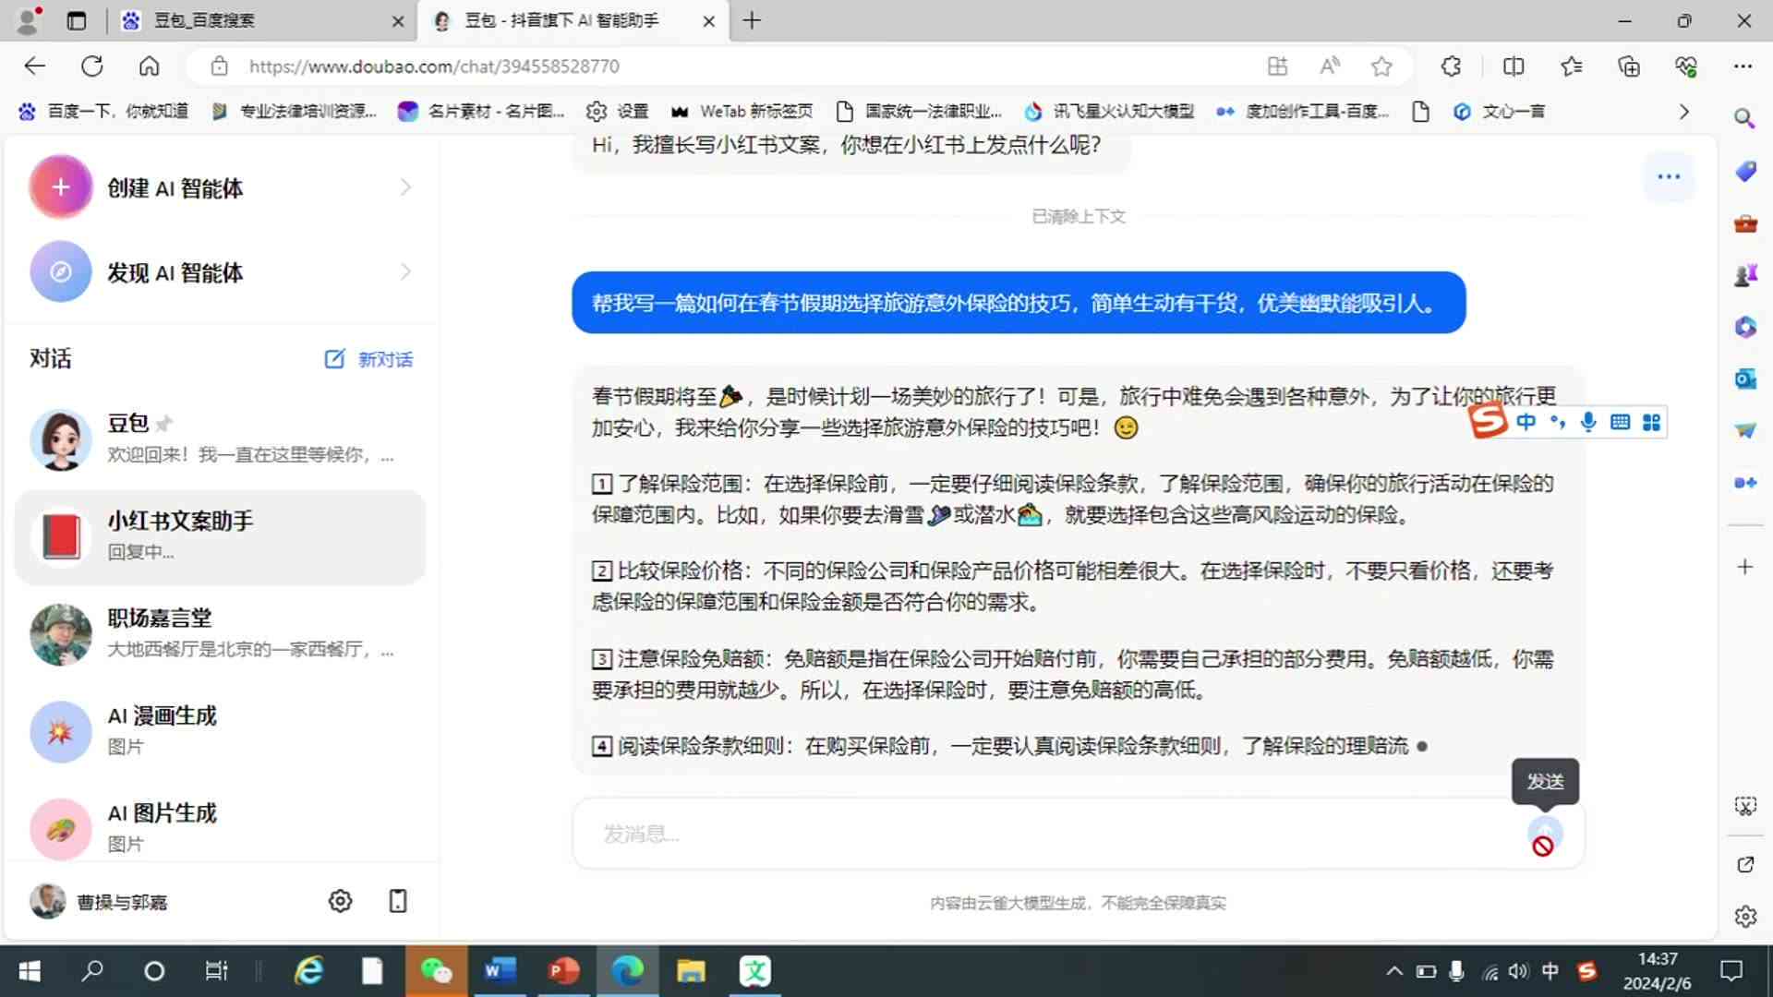Go to the browser home page
1773x997 pixels.
(149, 66)
